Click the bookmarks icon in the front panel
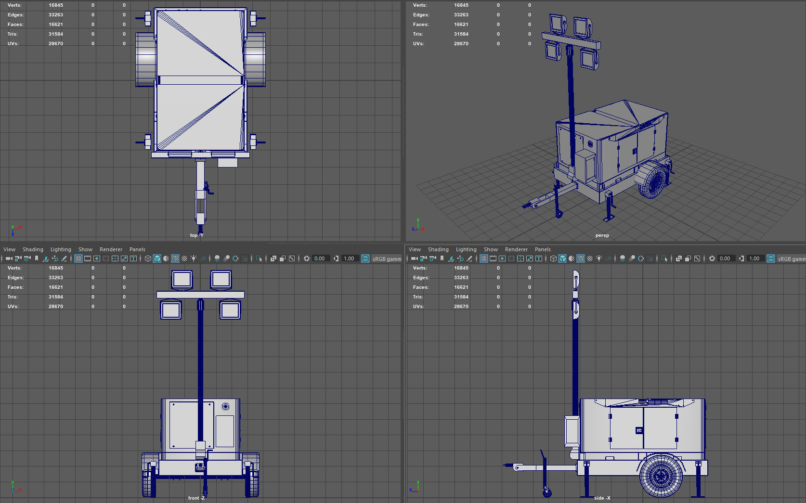This screenshot has height=503, width=806. (x=36, y=258)
